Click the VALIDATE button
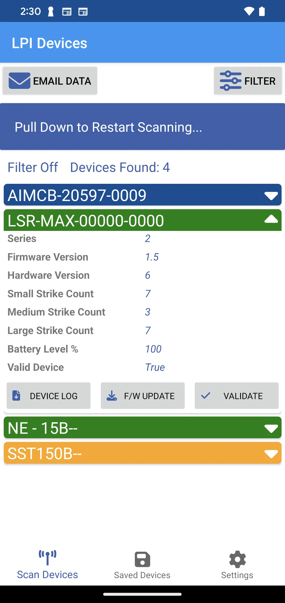285x603 pixels. (237, 396)
